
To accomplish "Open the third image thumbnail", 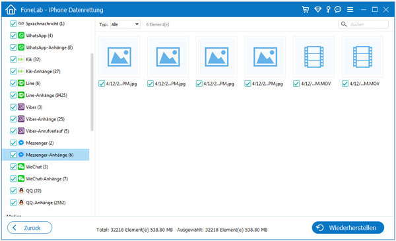I will (x=216, y=57).
